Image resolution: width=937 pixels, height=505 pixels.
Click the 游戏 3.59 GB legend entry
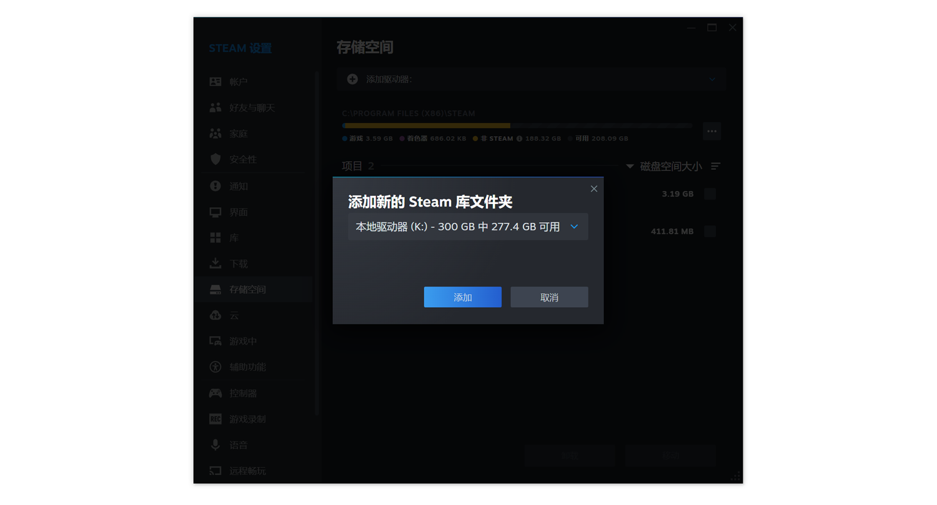pyautogui.click(x=367, y=139)
